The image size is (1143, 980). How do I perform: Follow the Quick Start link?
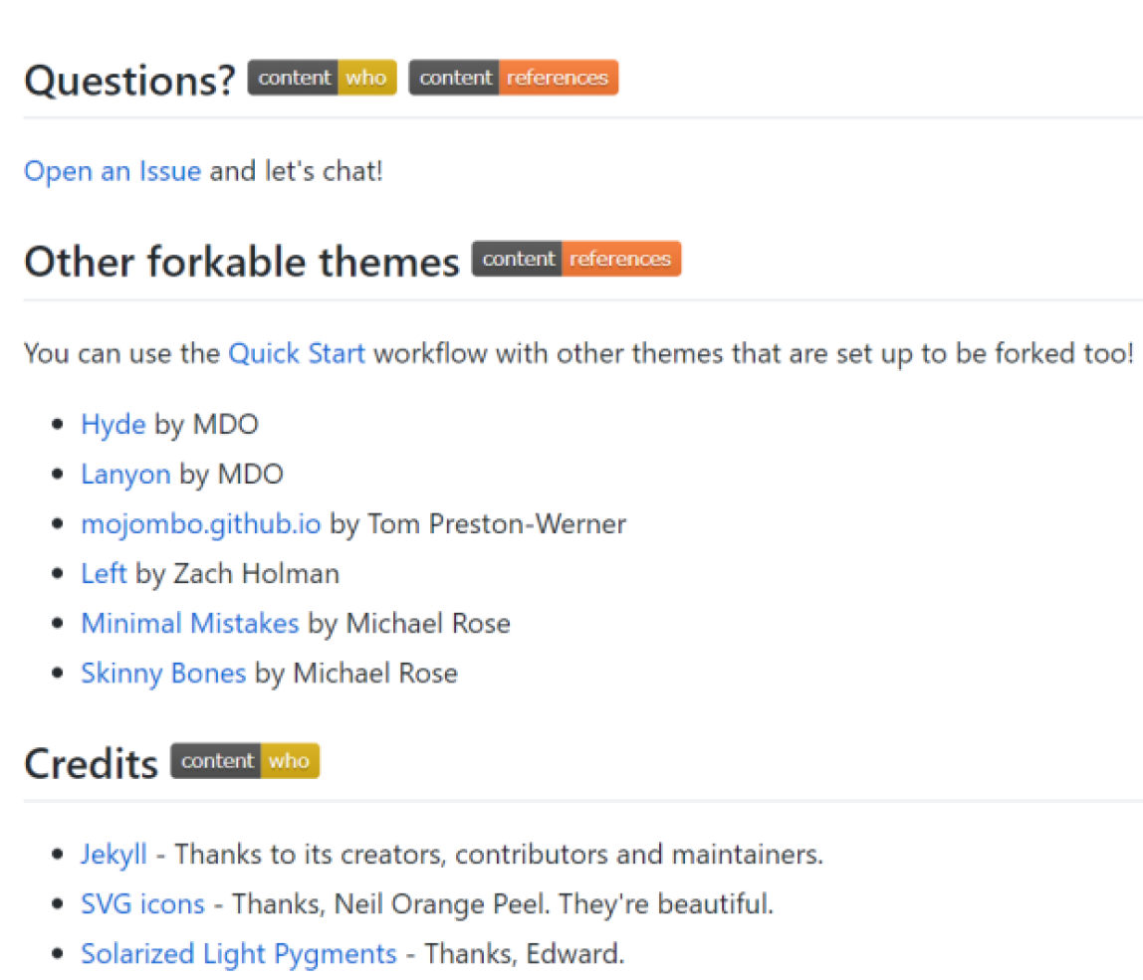(x=297, y=353)
